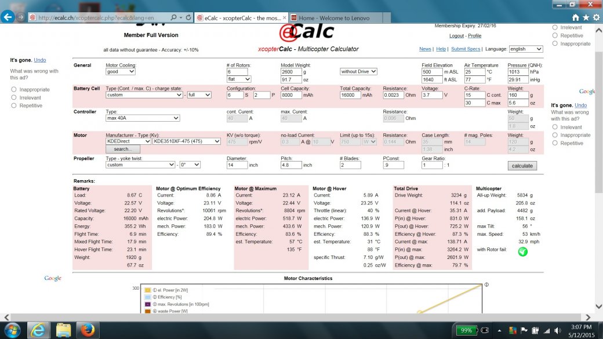Select Irrelevant in top-right ad feedback

(x=554, y=27)
